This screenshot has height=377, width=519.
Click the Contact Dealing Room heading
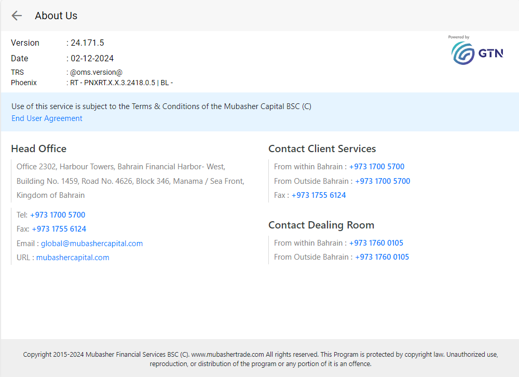(321, 225)
